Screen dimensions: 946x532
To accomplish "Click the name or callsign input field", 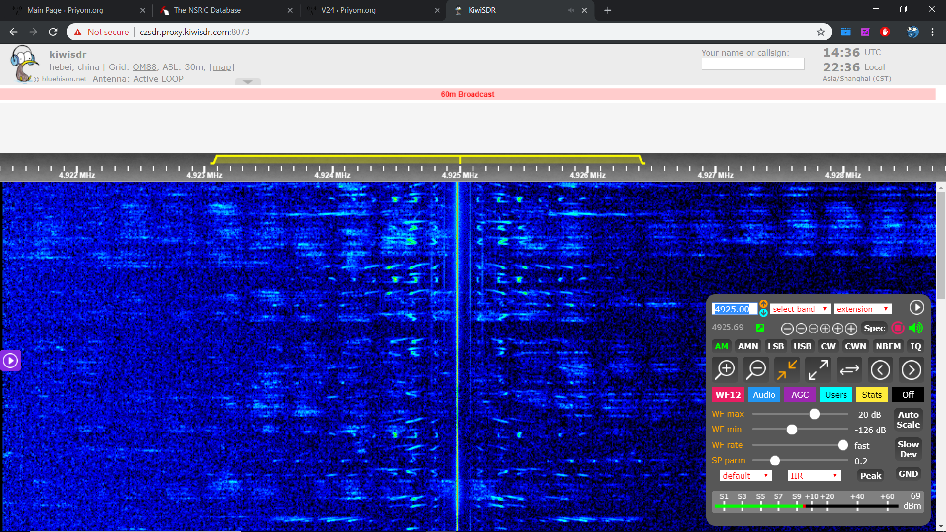I will [752, 64].
